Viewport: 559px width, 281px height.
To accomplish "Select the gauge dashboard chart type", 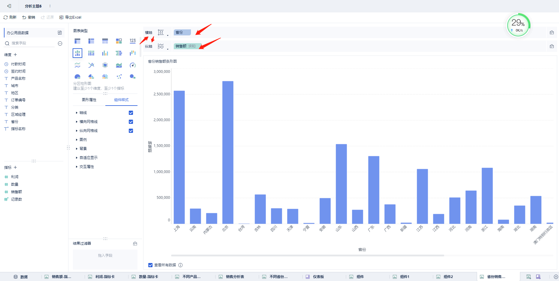I will pyautogui.click(x=133, y=65).
